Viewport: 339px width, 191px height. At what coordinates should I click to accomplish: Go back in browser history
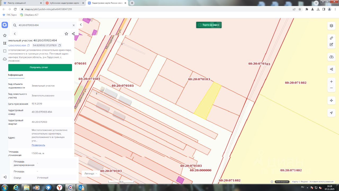click(4, 9)
